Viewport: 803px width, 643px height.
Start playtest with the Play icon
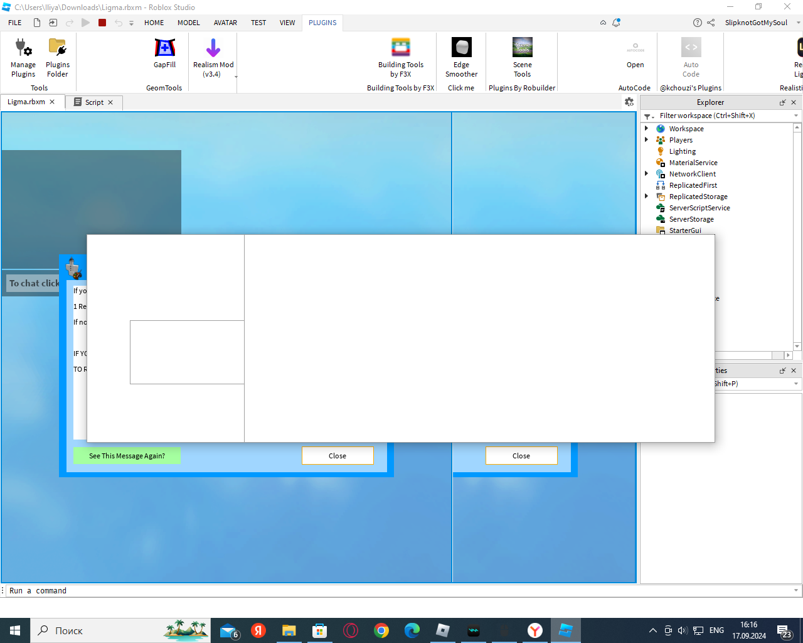tap(86, 23)
